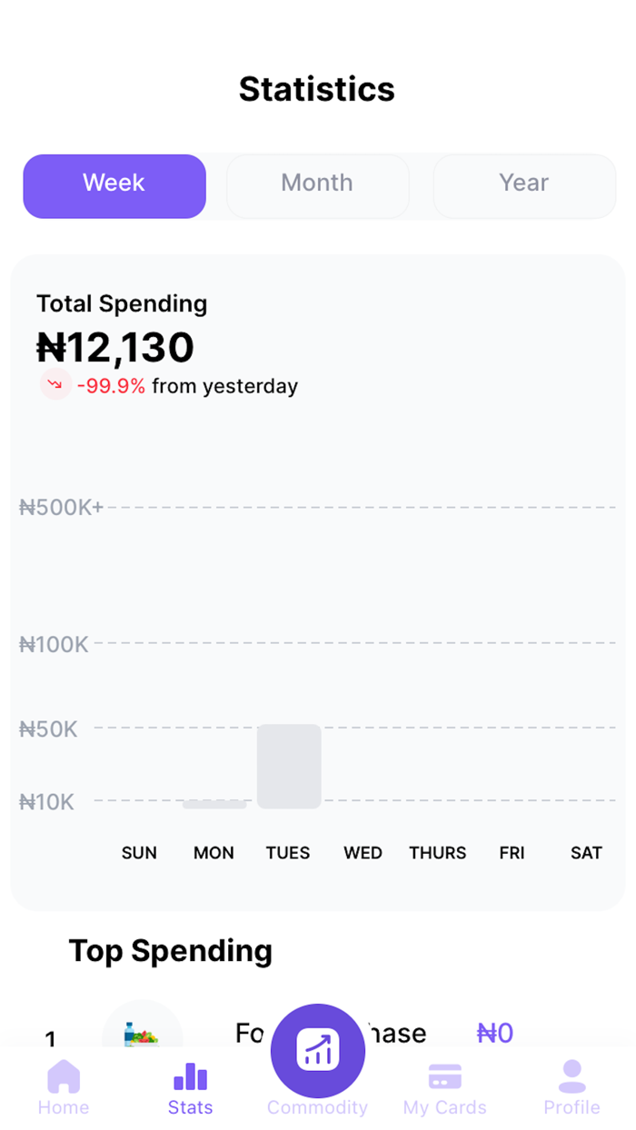Tap the Top Spending heading
The height and width of the screenshot is (1130, 636).
coord(170,951)
